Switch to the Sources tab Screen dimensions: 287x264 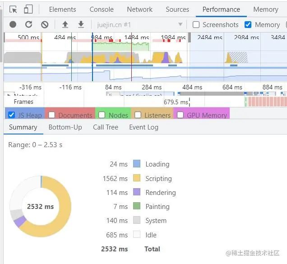pyautogui.click(x=177, y=9)
